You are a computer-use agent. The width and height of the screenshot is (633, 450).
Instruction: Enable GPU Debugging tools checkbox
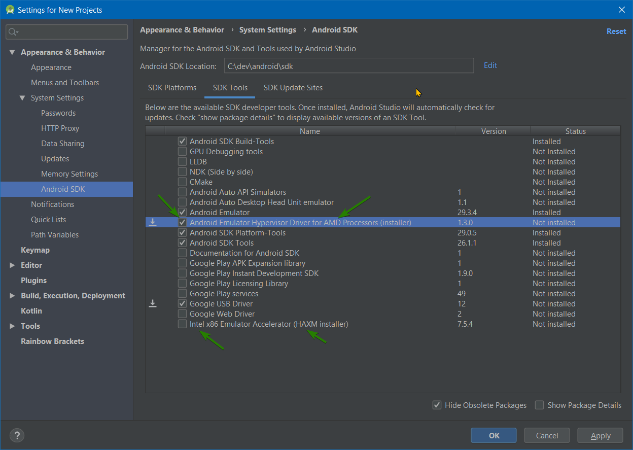point(182,152)
